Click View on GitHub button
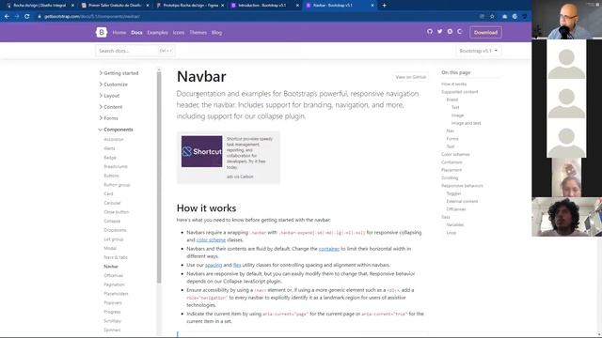Viewport: 602px width, 338px height. point(410,77)
